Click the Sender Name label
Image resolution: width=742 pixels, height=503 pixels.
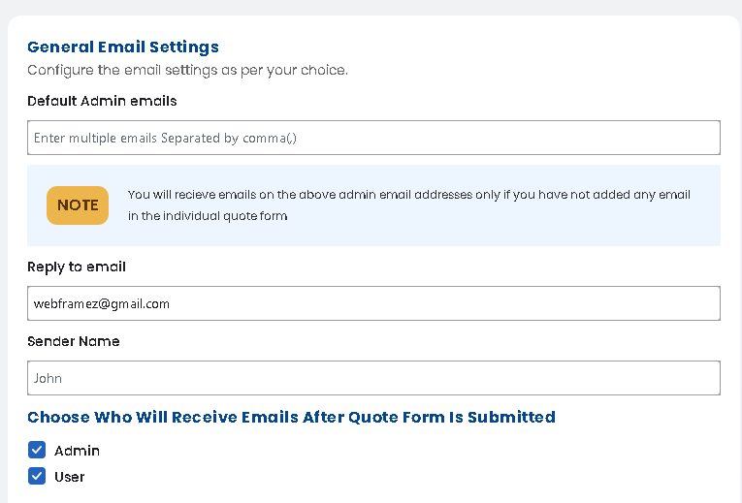74,341
